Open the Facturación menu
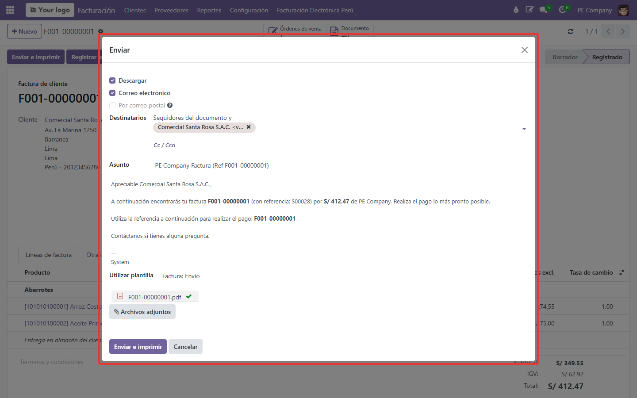The width and height of the screenshot is (637, 398). point(96,10)
